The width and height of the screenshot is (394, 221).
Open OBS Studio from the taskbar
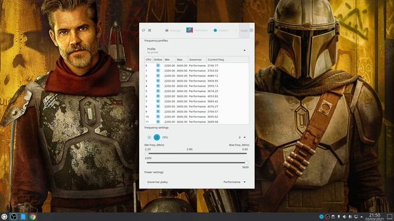point(14,217)
